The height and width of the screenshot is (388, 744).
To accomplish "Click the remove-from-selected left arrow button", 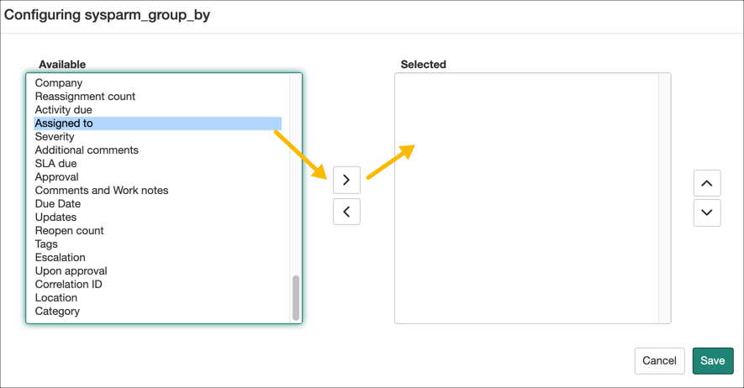I will tap(346, 212).
